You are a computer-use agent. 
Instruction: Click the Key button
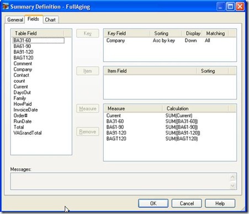click(x=88, y=33)
